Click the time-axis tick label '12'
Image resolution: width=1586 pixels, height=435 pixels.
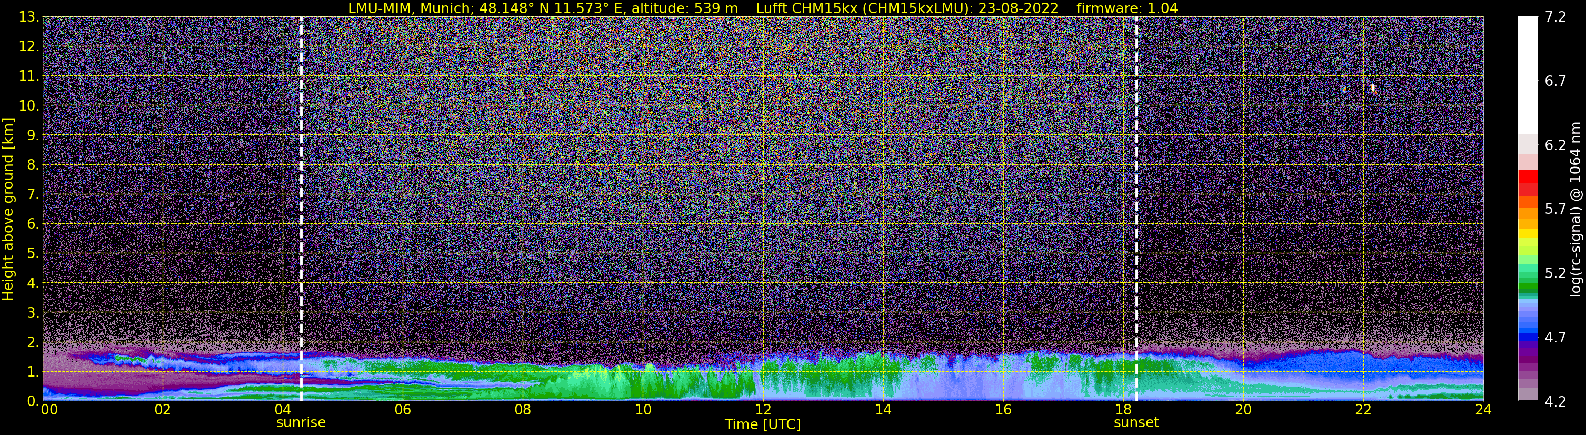pos(763,410)
